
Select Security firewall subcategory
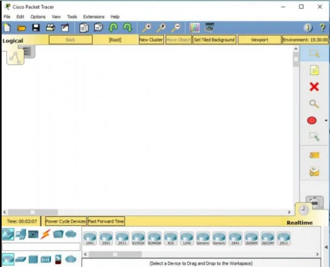pyautogui.click(x=58, y=259)
